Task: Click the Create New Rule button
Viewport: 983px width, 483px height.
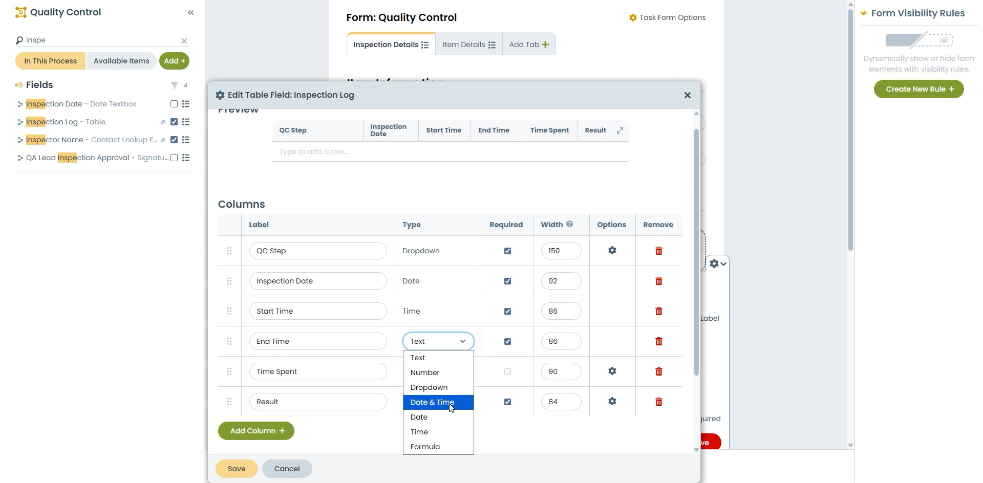Action: pos(918,89)
